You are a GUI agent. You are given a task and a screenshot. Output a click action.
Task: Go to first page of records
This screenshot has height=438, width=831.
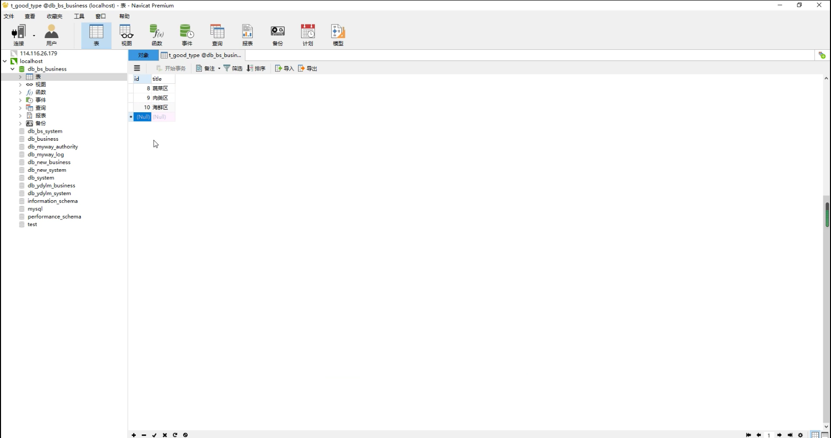coord(748,435)
